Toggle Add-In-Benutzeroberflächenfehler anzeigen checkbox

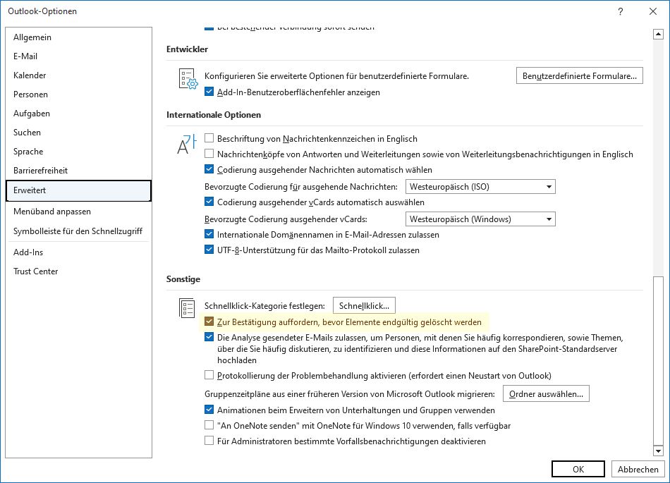point(209,92)
